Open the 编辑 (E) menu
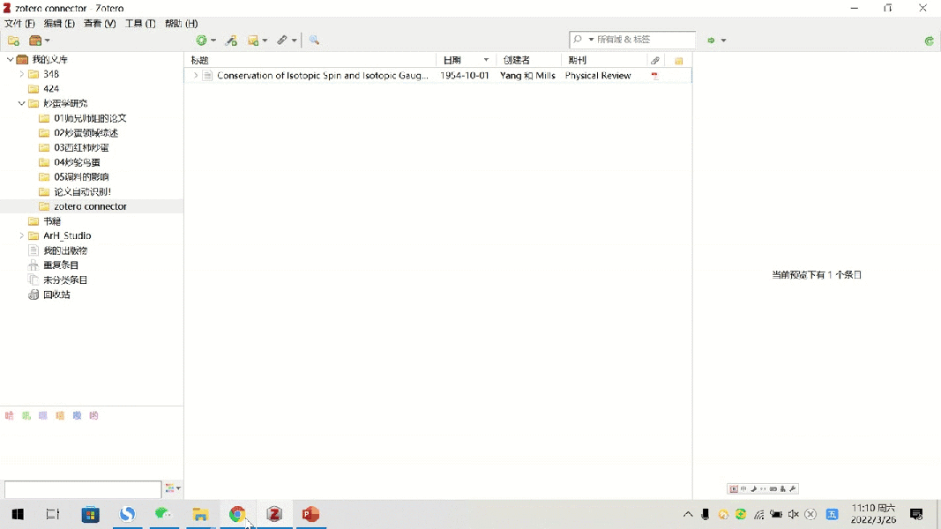This screenshot has height=529, width=941. tap(59, 24)
